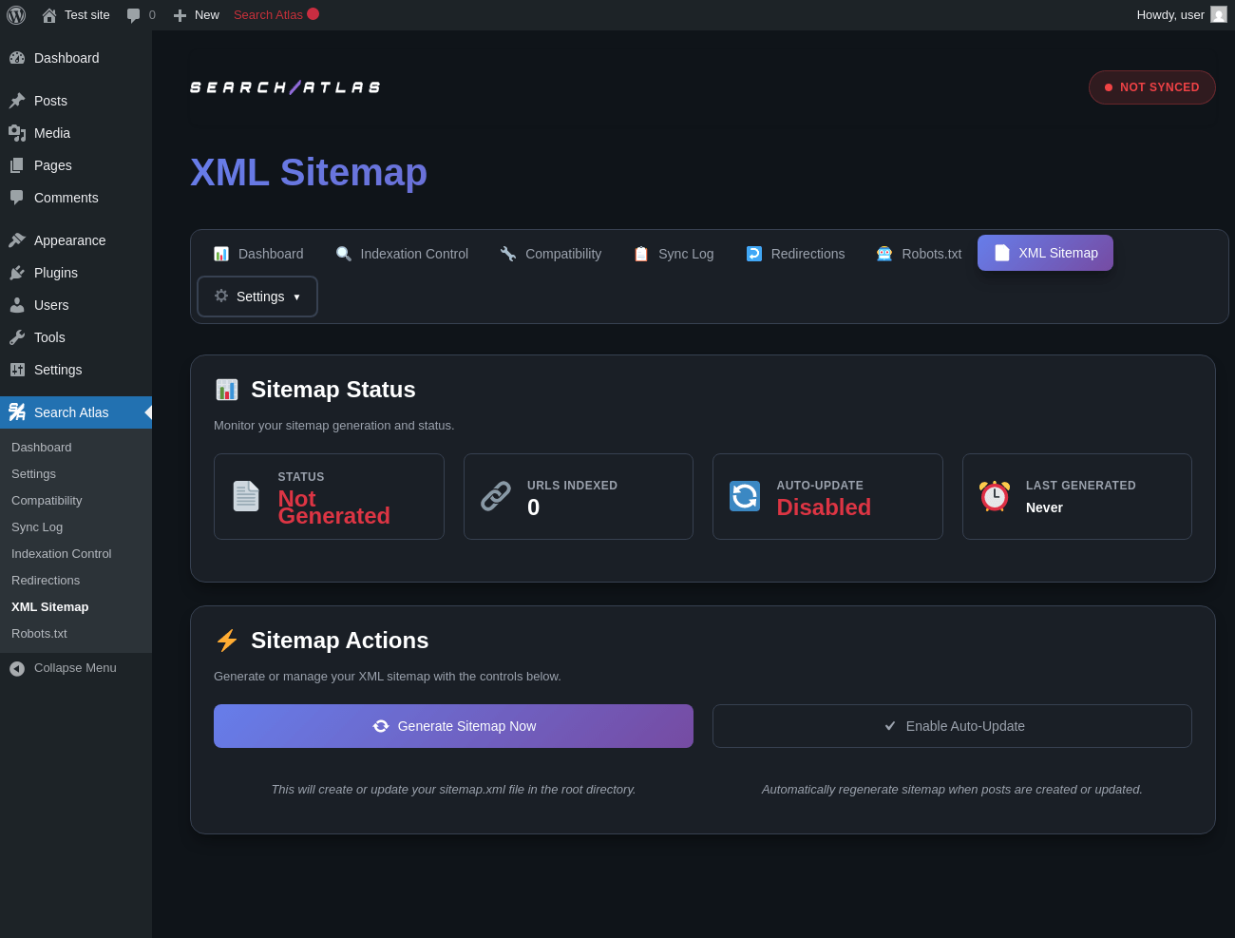
Task: Click the bar chart icon on Dashboard tab
Action: [221, 254]
